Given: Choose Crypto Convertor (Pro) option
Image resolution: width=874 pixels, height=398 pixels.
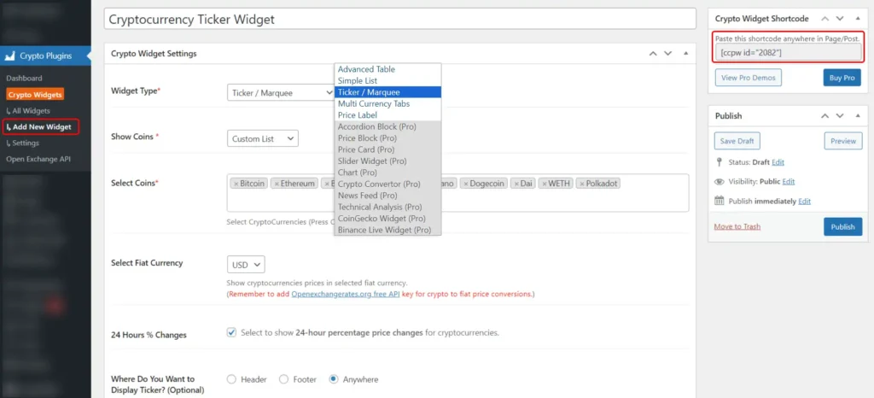Looking at the screenshot, I should tap(388, 184).
